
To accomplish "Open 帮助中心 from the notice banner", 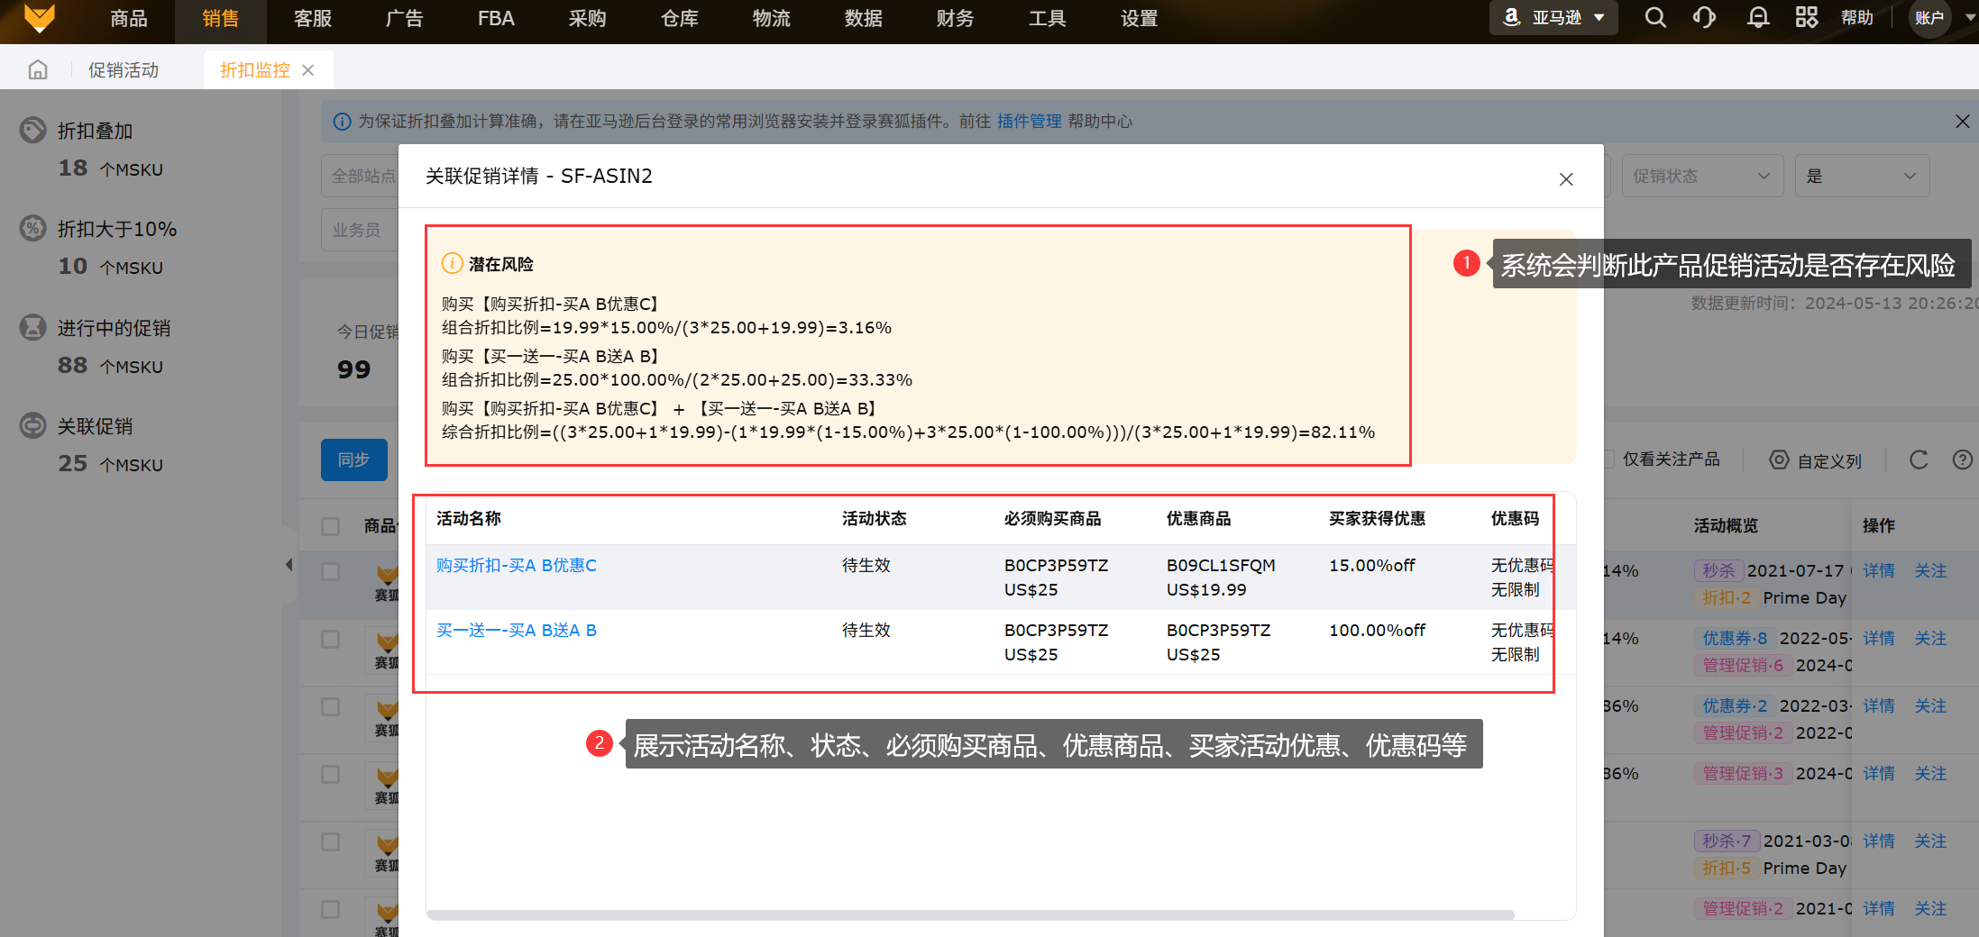I will [1100, 121].
